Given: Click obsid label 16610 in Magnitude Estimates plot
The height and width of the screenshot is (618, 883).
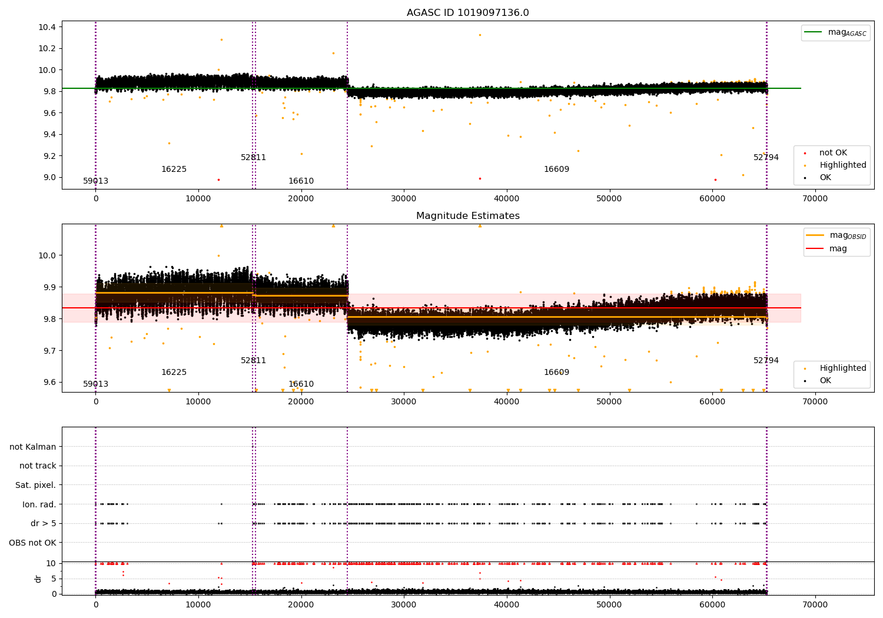Looking at the screenshot, I should [301, 384].
